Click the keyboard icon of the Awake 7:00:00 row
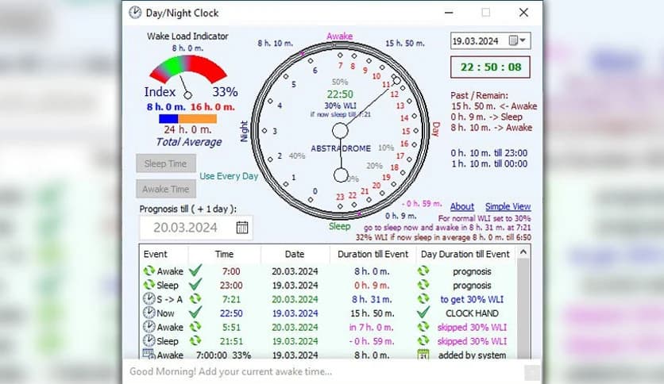This screenshot has width=664, height=384. (149, 354)
